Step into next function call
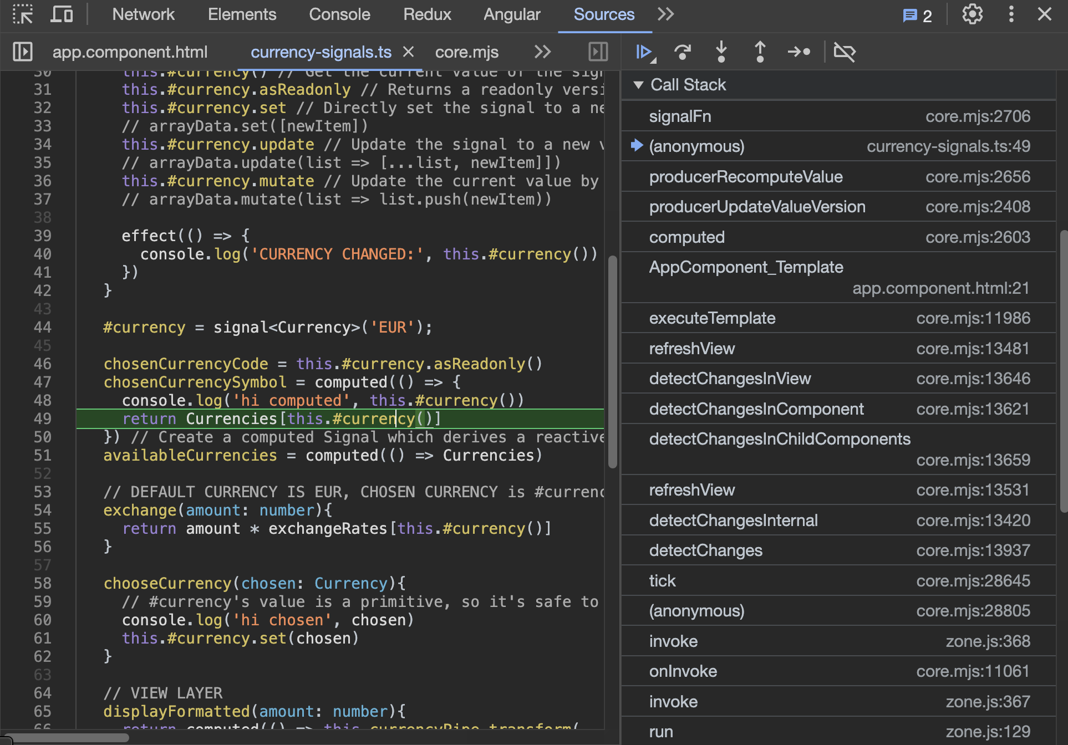Viewport: 1068px width, 745px height. point(721,52)
